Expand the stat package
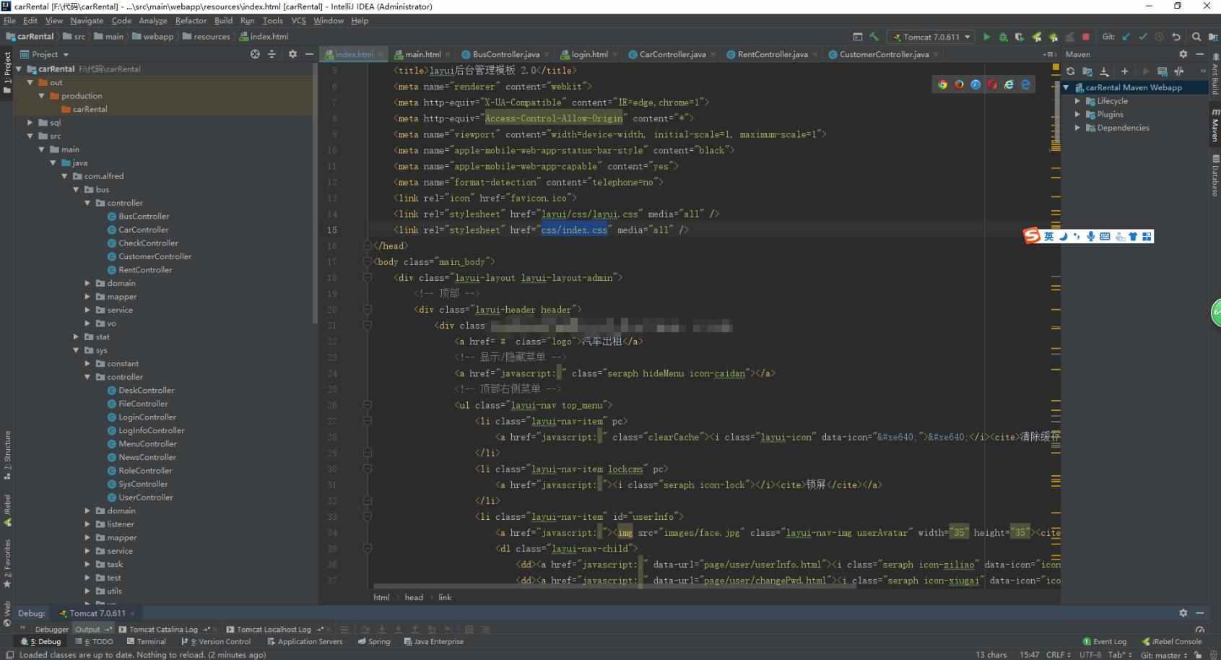1221x660 pixels. [77, 336]
